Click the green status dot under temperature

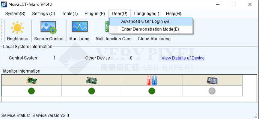[152, 91]
